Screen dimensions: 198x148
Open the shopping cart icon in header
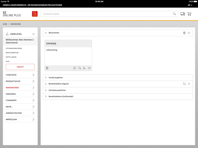(189, 14)
